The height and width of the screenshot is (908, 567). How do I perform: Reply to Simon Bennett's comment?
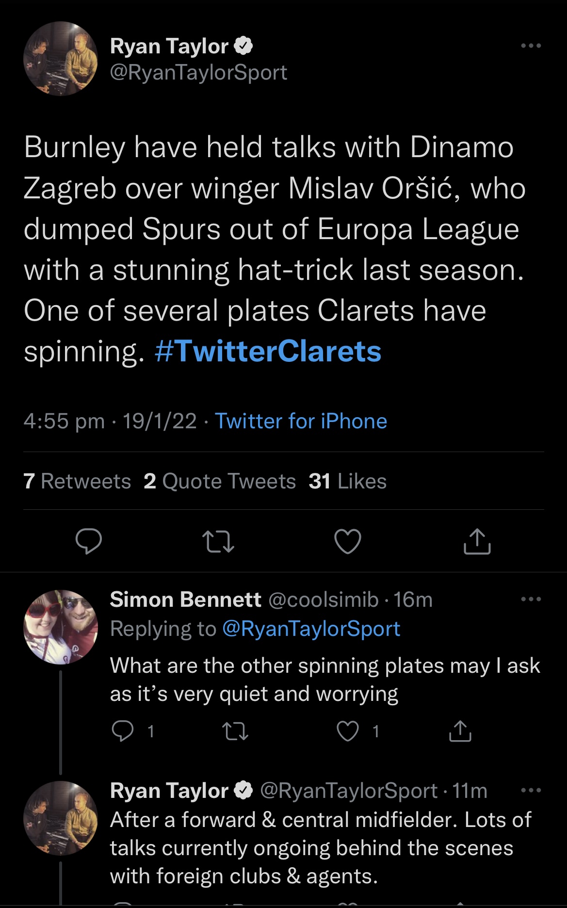[122, 731]
